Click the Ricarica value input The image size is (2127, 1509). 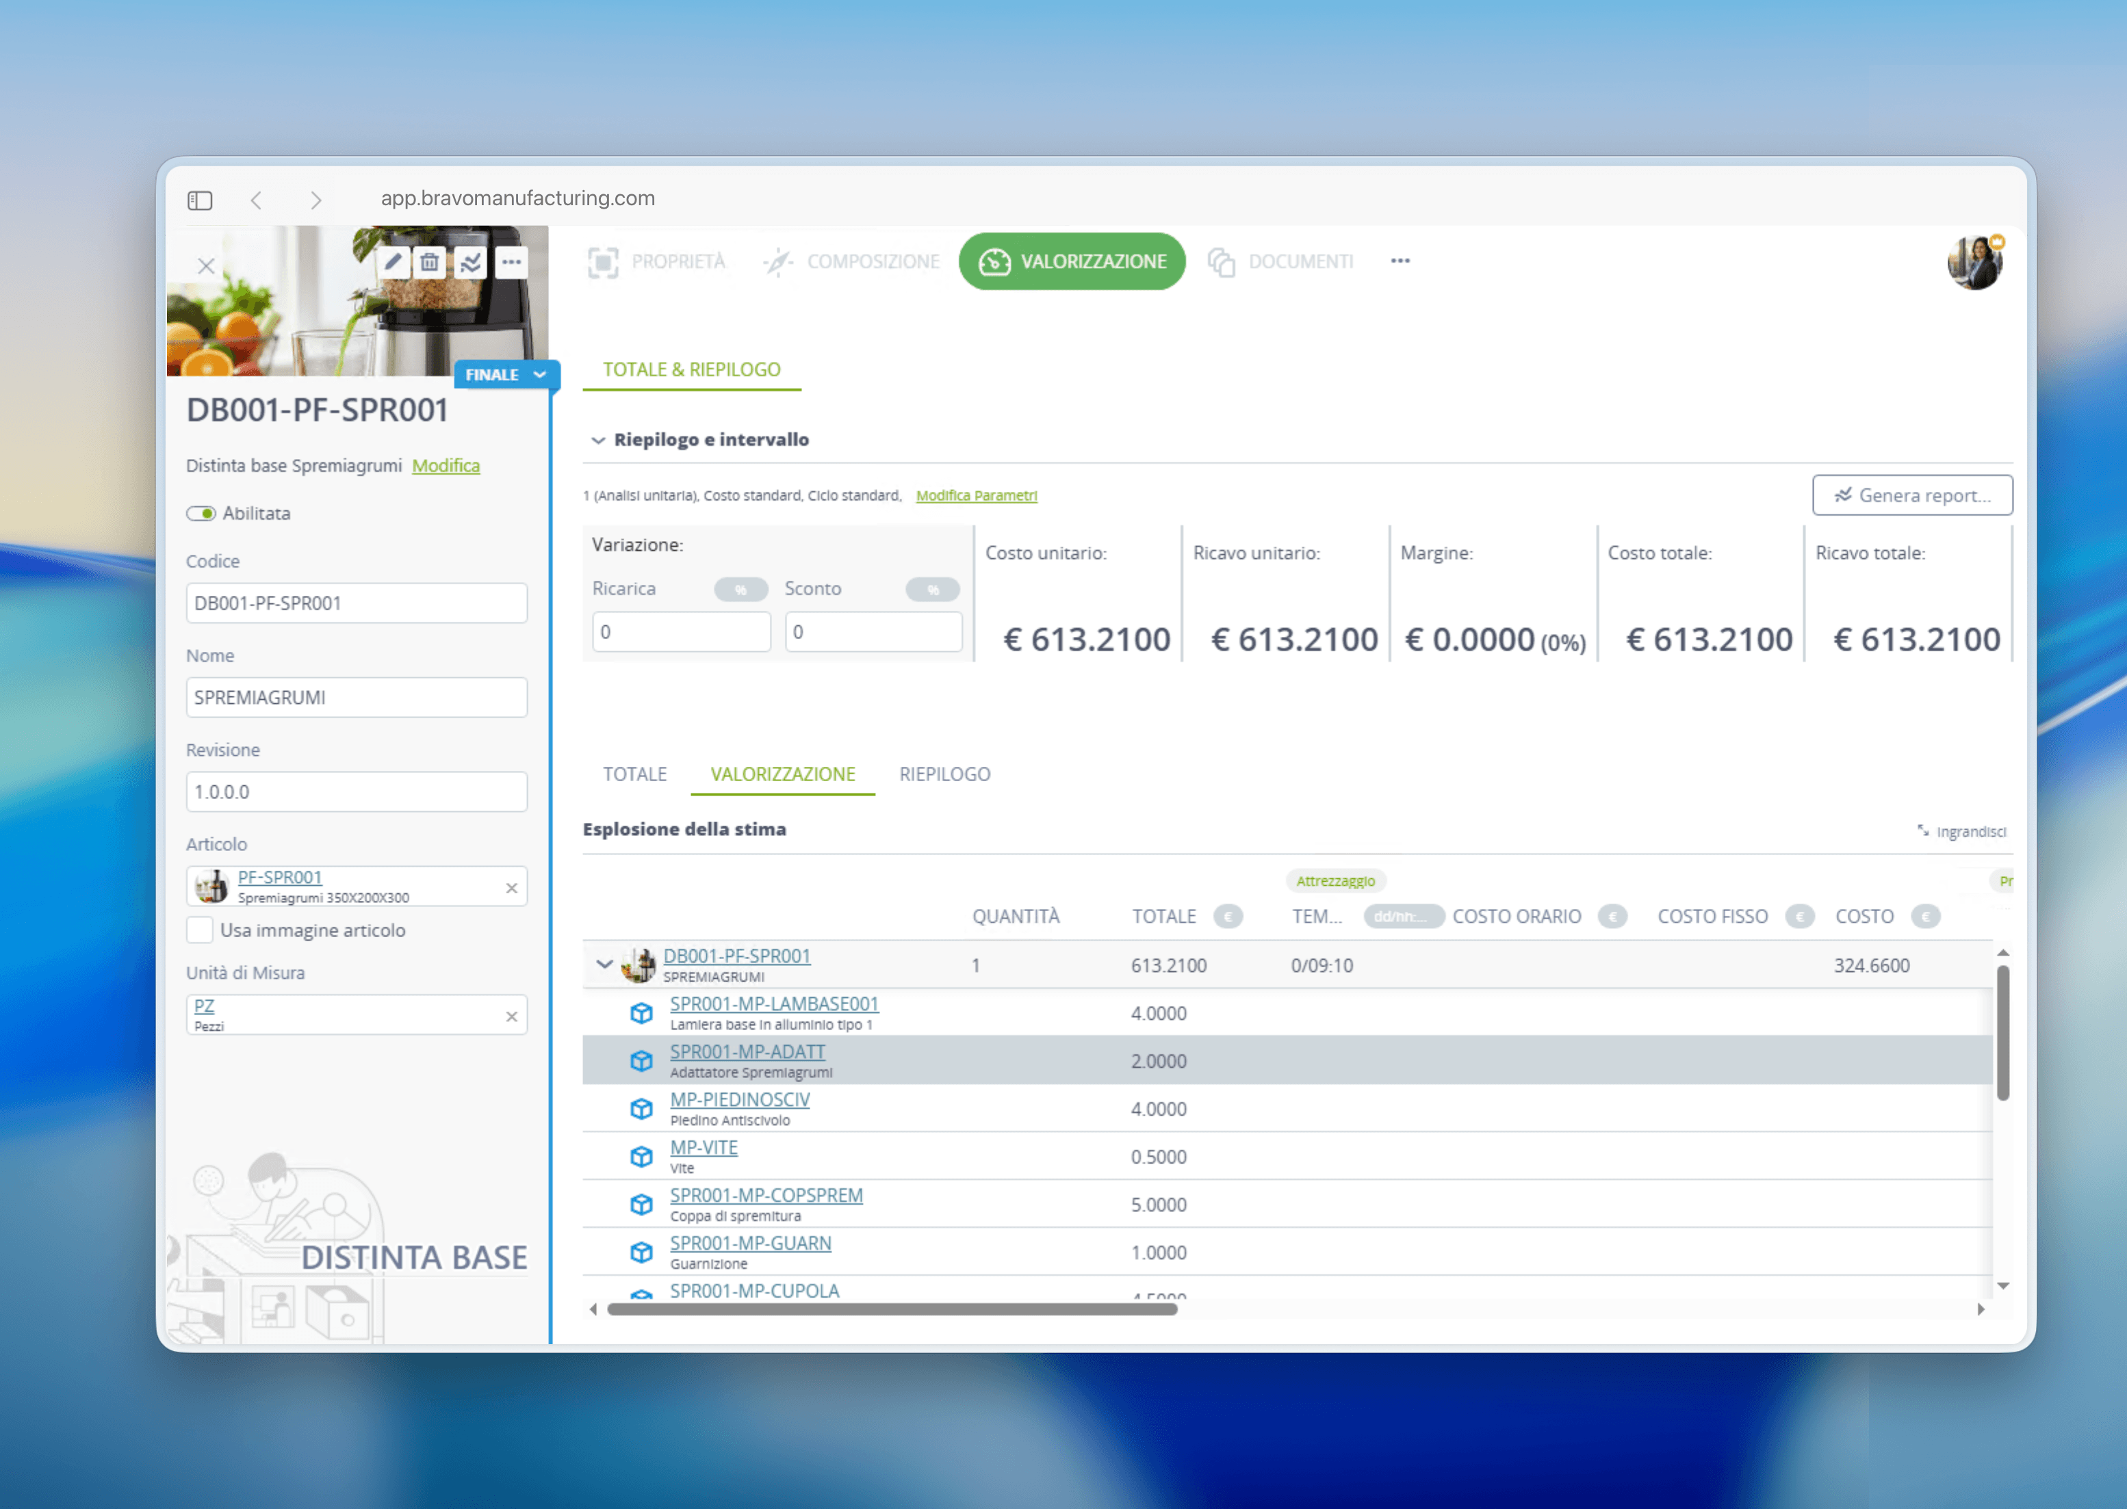point(682,632)
